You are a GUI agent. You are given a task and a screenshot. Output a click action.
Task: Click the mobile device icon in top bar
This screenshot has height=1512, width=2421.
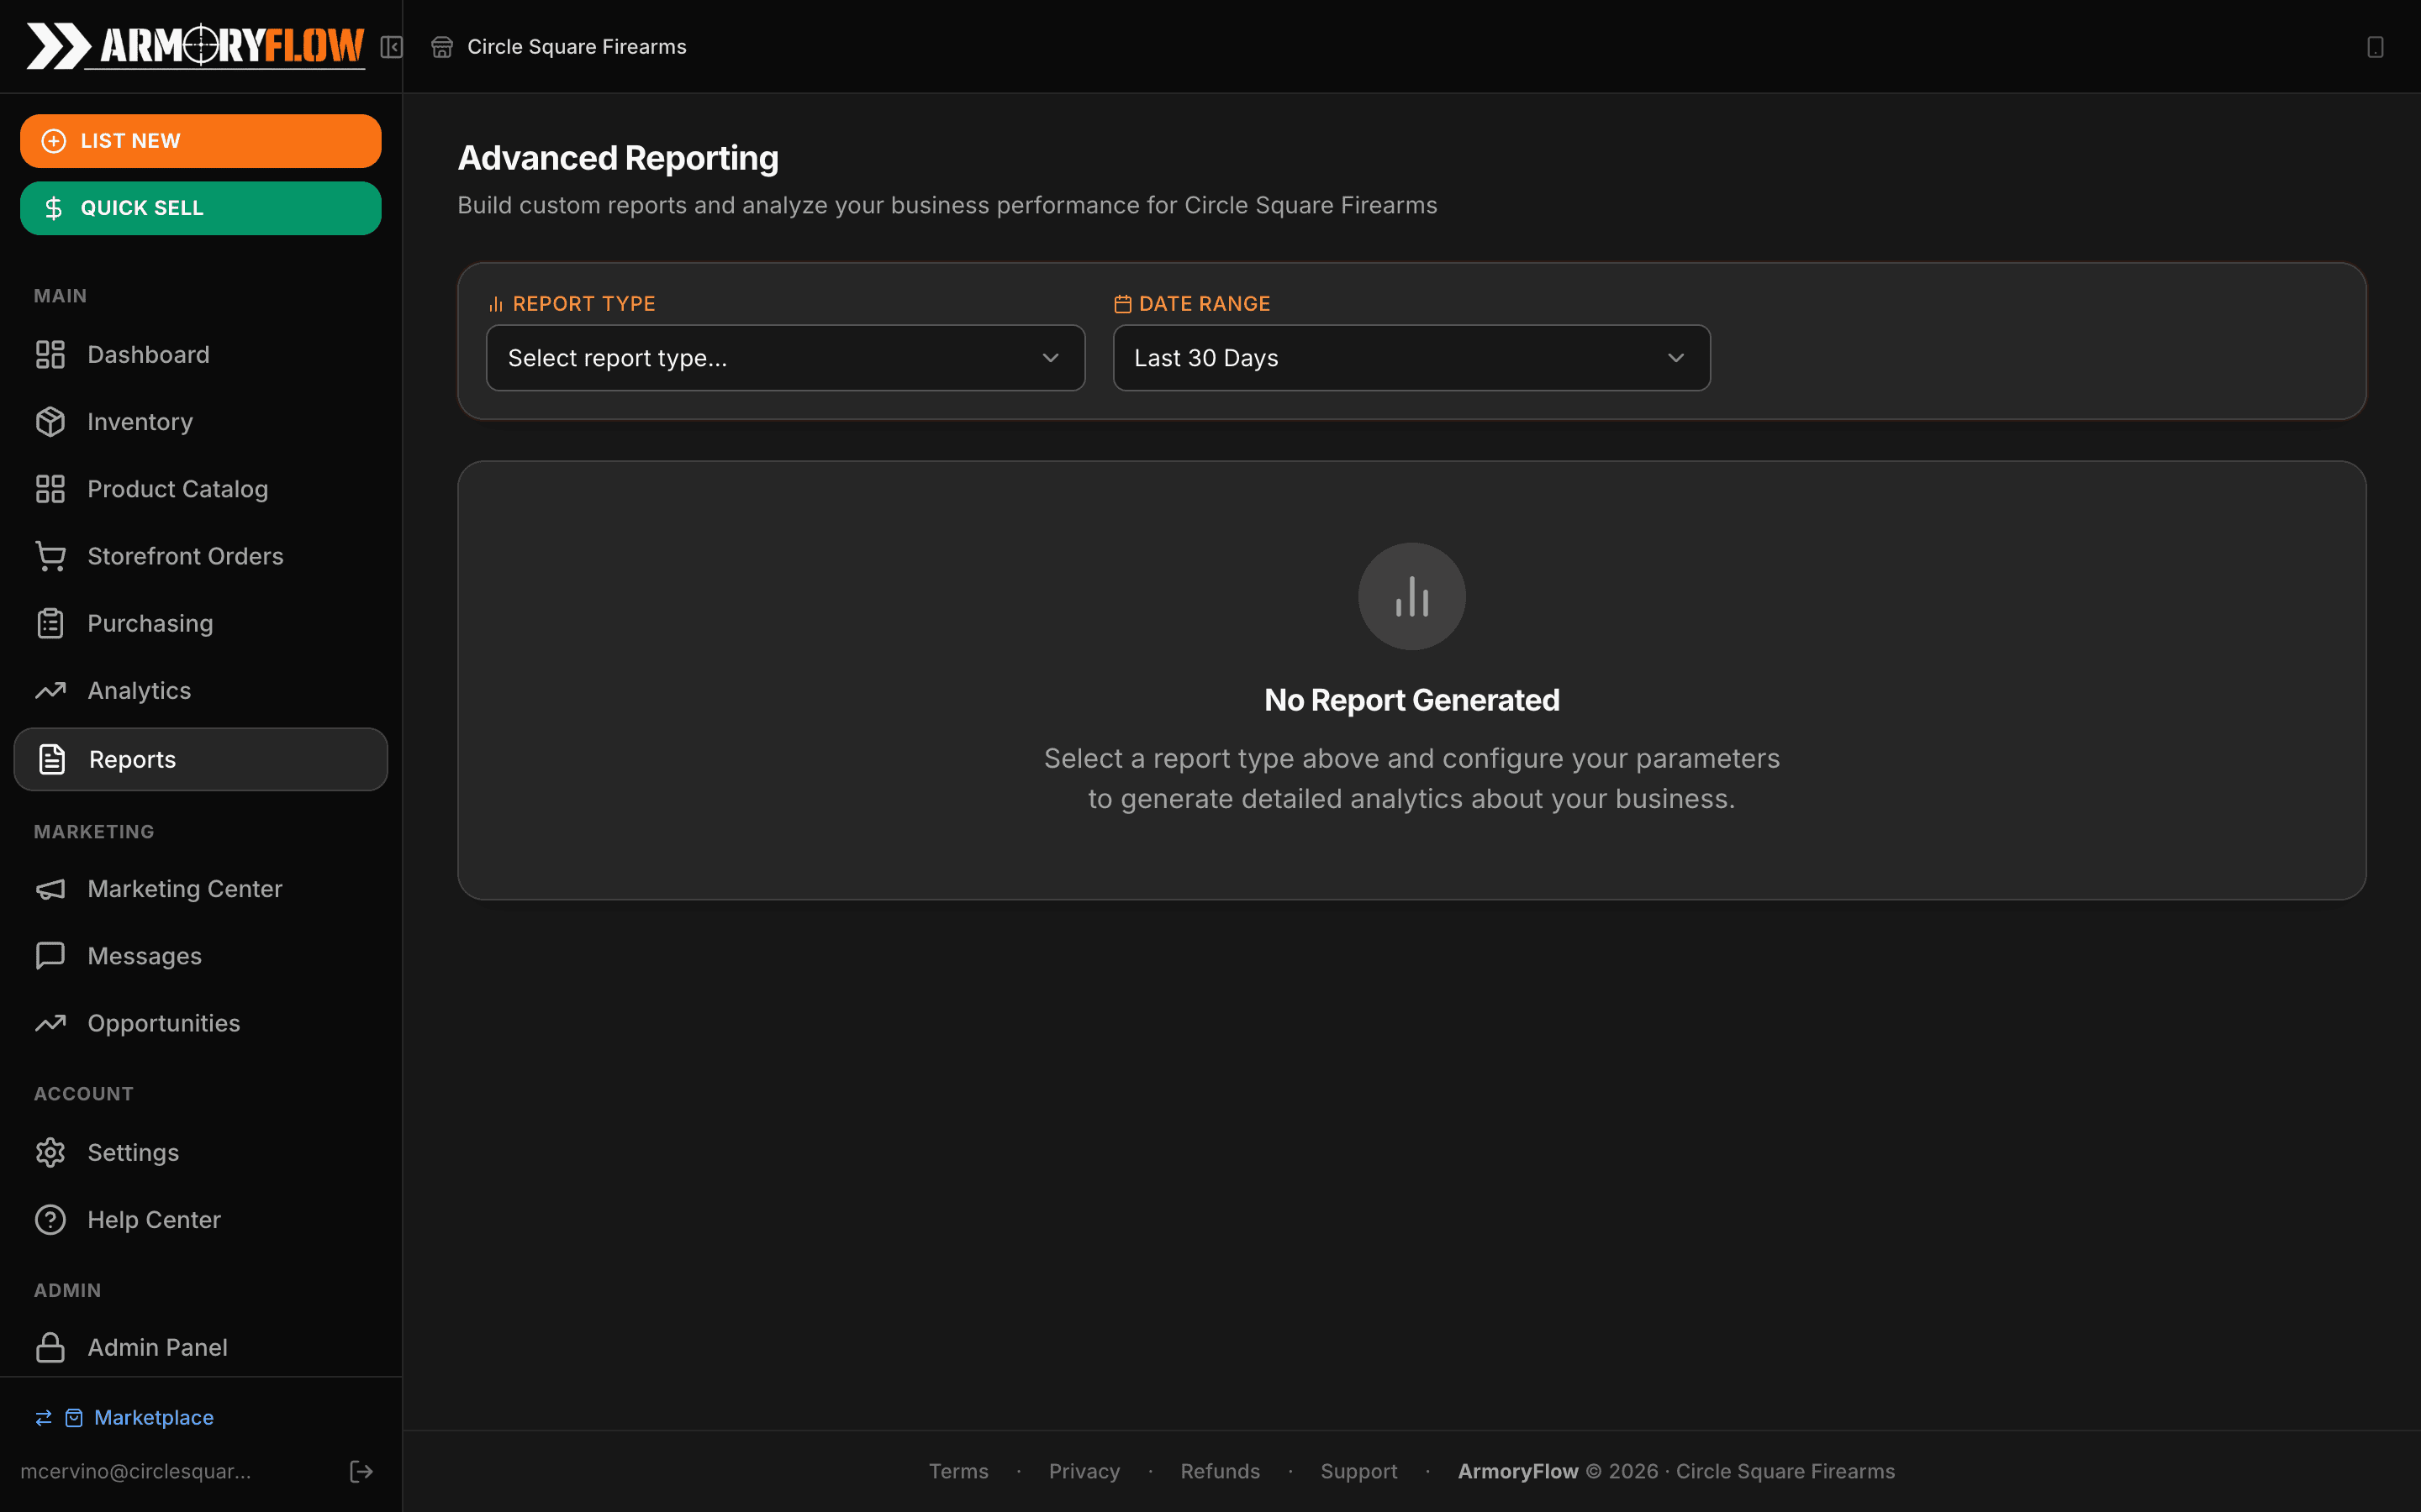click(2375, 47)
